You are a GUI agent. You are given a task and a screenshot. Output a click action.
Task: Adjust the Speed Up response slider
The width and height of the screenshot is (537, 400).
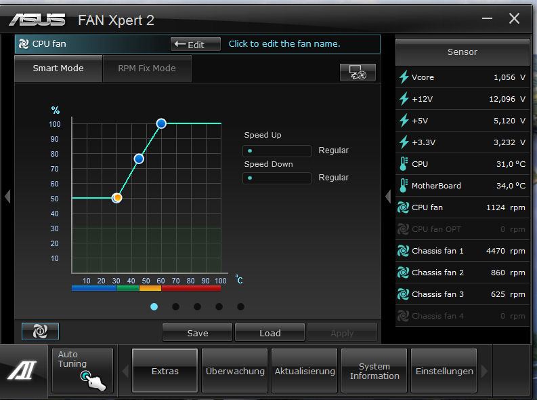277,151
